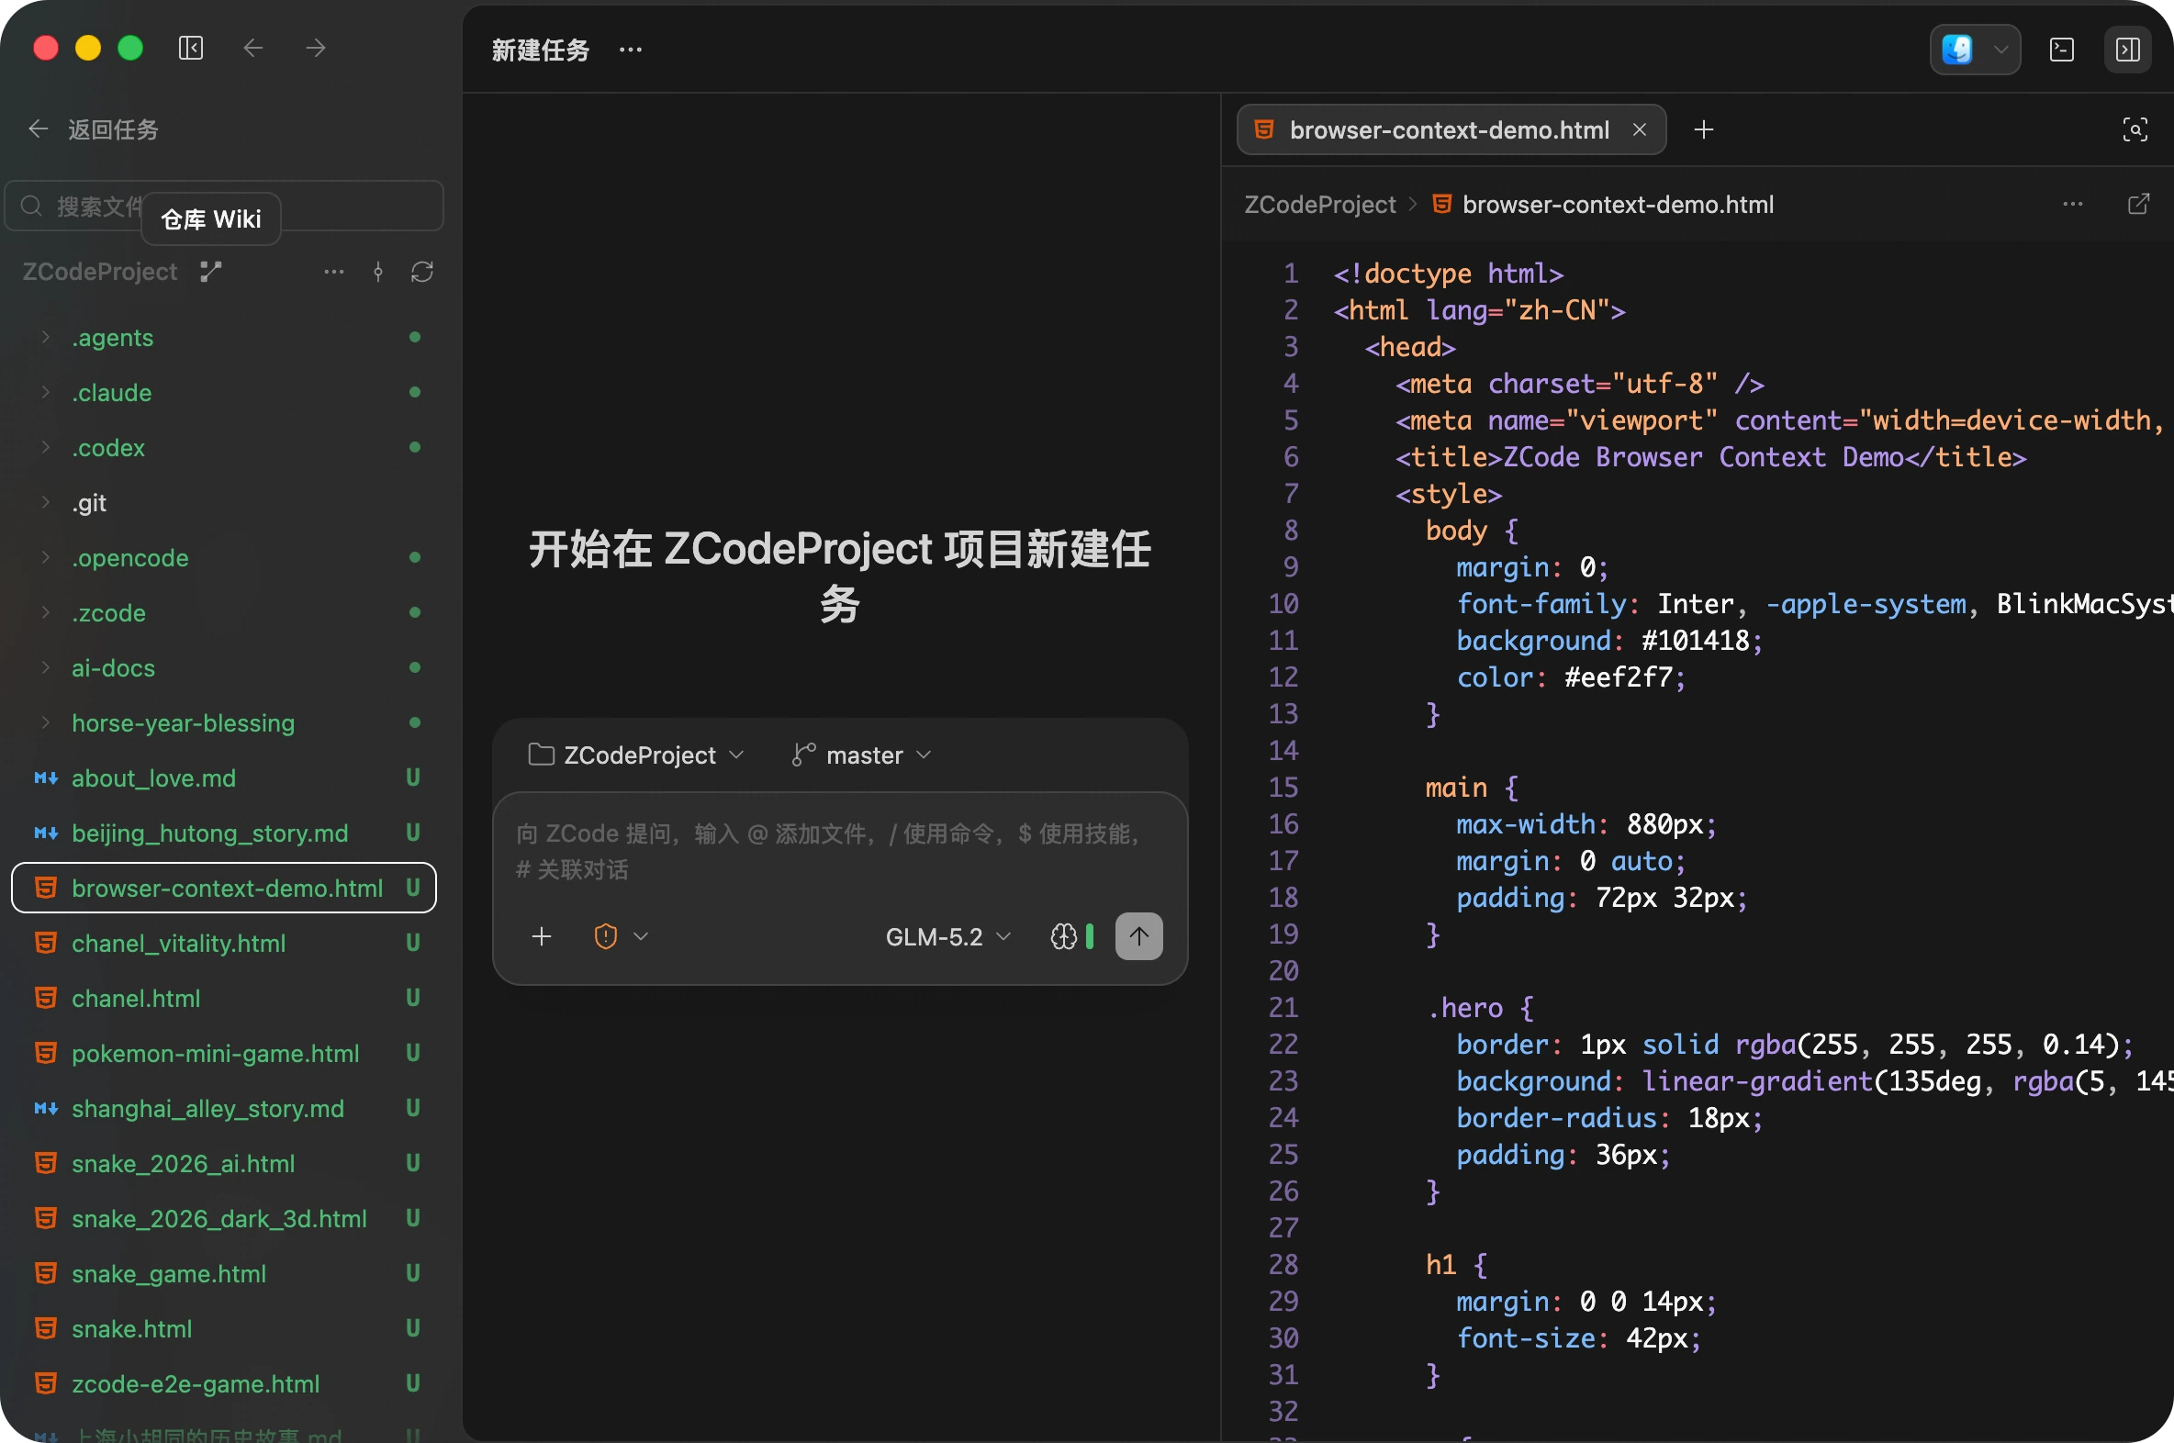Open beijing_hutong_story.md file
The height and width of the screenshot is (1443, 2174).
click(x=224, y=833)
